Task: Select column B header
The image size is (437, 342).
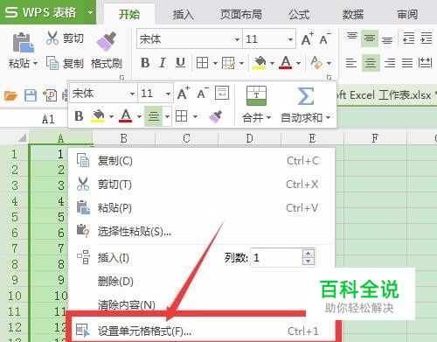Action: pos(124,138)
